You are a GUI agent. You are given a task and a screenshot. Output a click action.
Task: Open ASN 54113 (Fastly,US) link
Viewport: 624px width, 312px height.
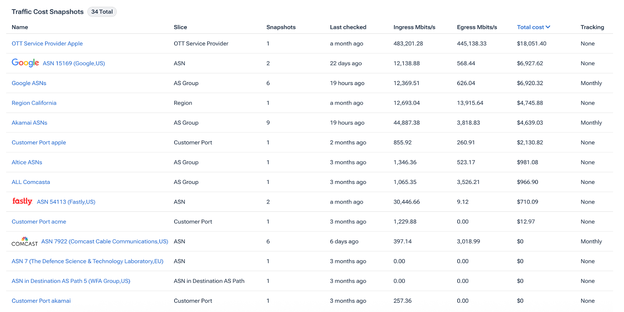[x=66, y=202]
